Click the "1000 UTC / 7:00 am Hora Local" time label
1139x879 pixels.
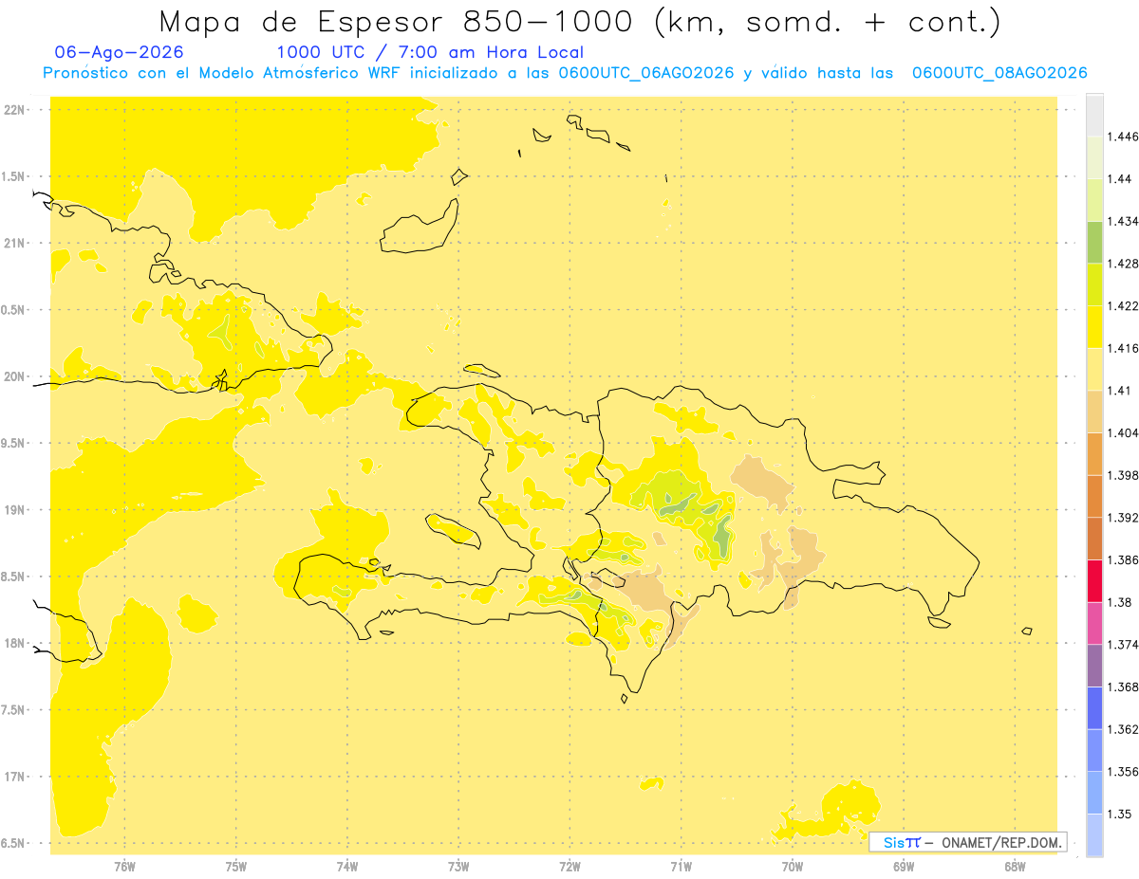click(430, 52)
